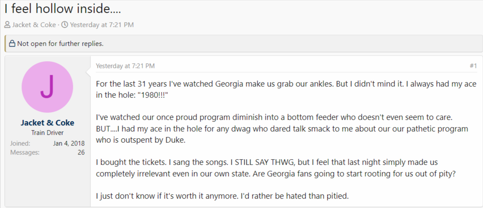Click the "Messages:" label in user info
Image resolution: width=483 pixels, height=208 pixels.
(x=24, y=152)
